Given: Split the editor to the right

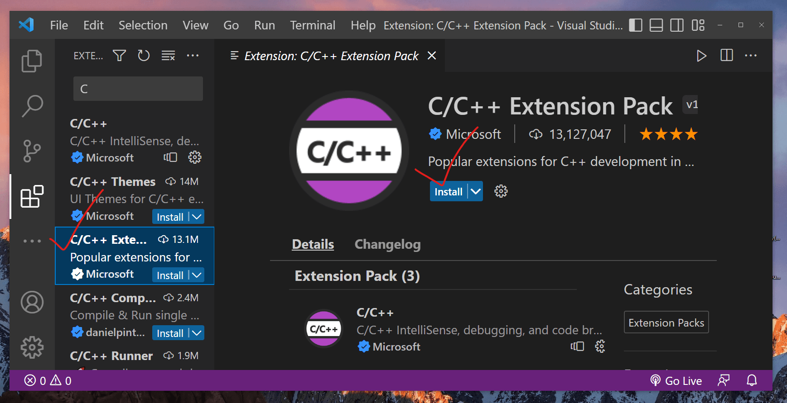Looking at the screenshot, I should click(726, 55).
